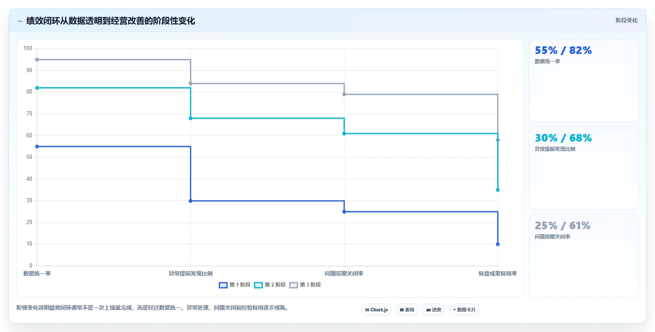Click the 复盘成果复用率 x-axis label
The width and height of the screenshot is (655, 332).
click(x=498, y=274)
